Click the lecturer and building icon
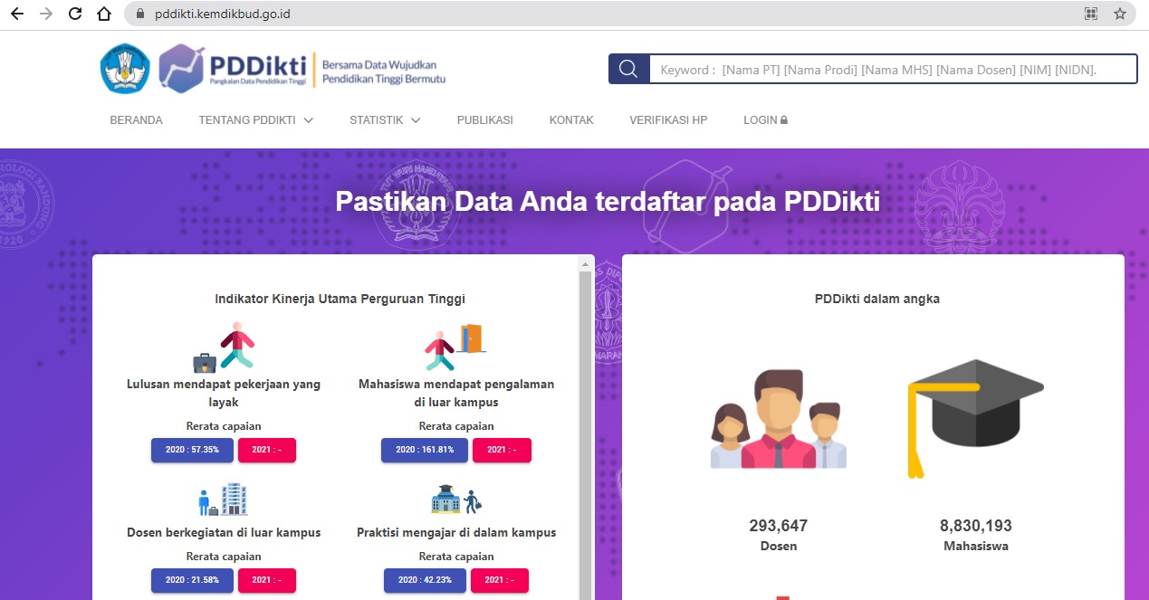 (x=223, y=499)
